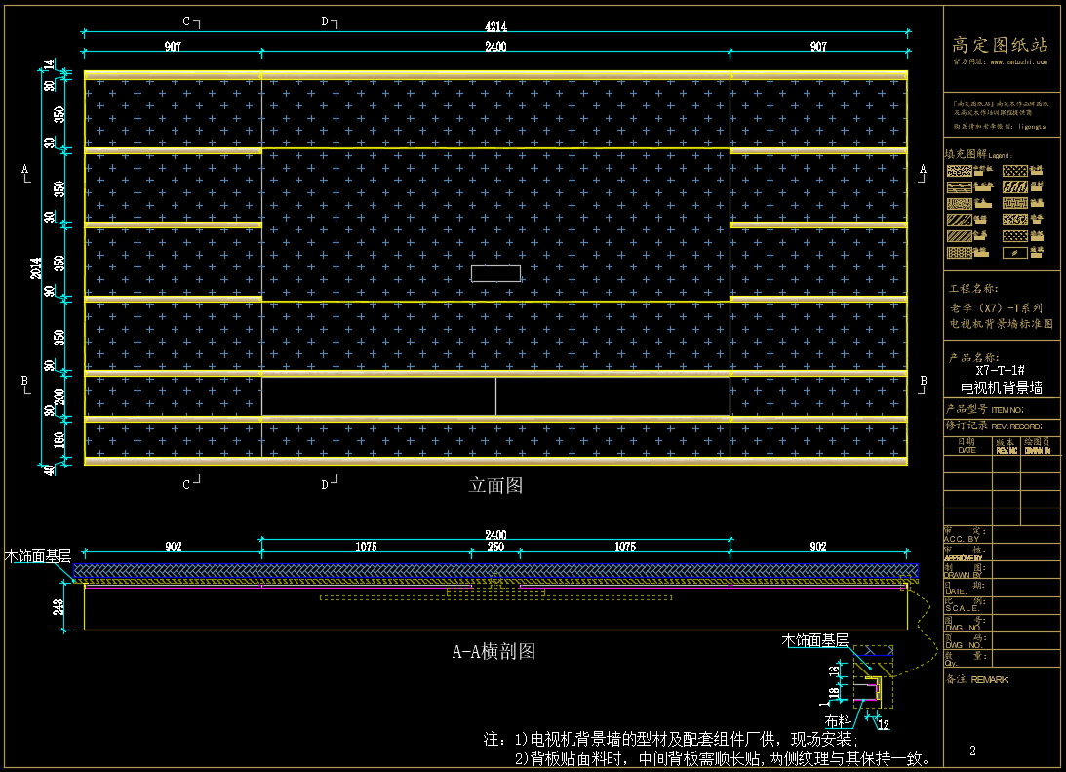Click the X7-T-1# product code text
This screenshot has height=772, width=1066.
pyautogui.click(x=1001, y=370)
